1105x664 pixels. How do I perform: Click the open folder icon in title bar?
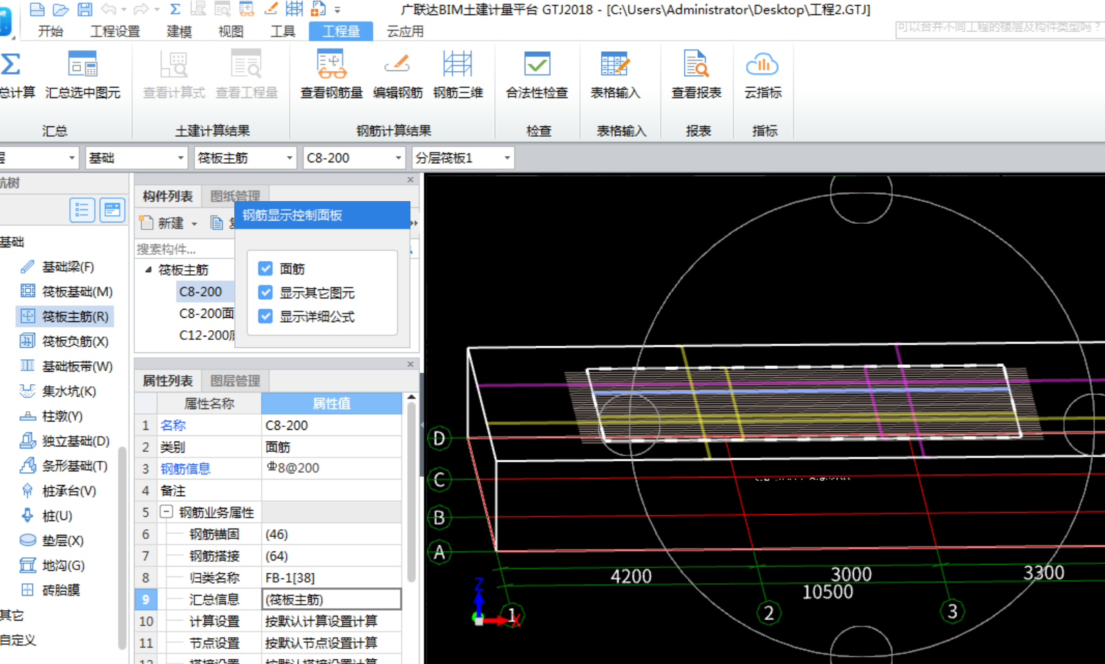click(x=61, y=9)
